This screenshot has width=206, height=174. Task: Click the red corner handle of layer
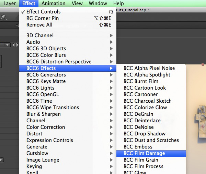(x=203, y=64)
